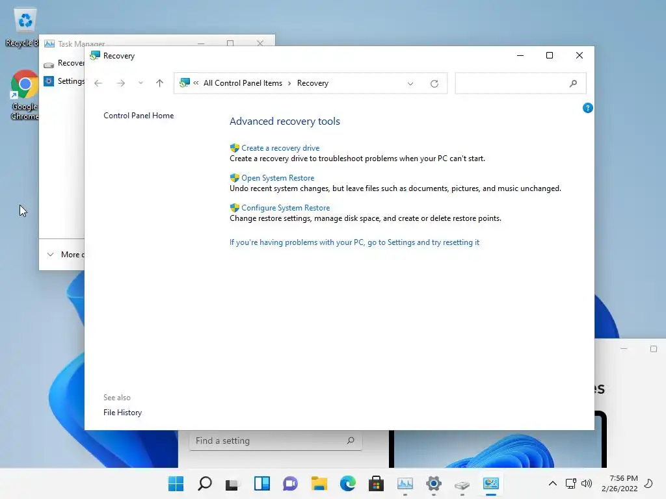The width and height of the screenshot is (666, 499).
Task: Click the Control Panel taskbar icon
Action: [x=490, y=483]
